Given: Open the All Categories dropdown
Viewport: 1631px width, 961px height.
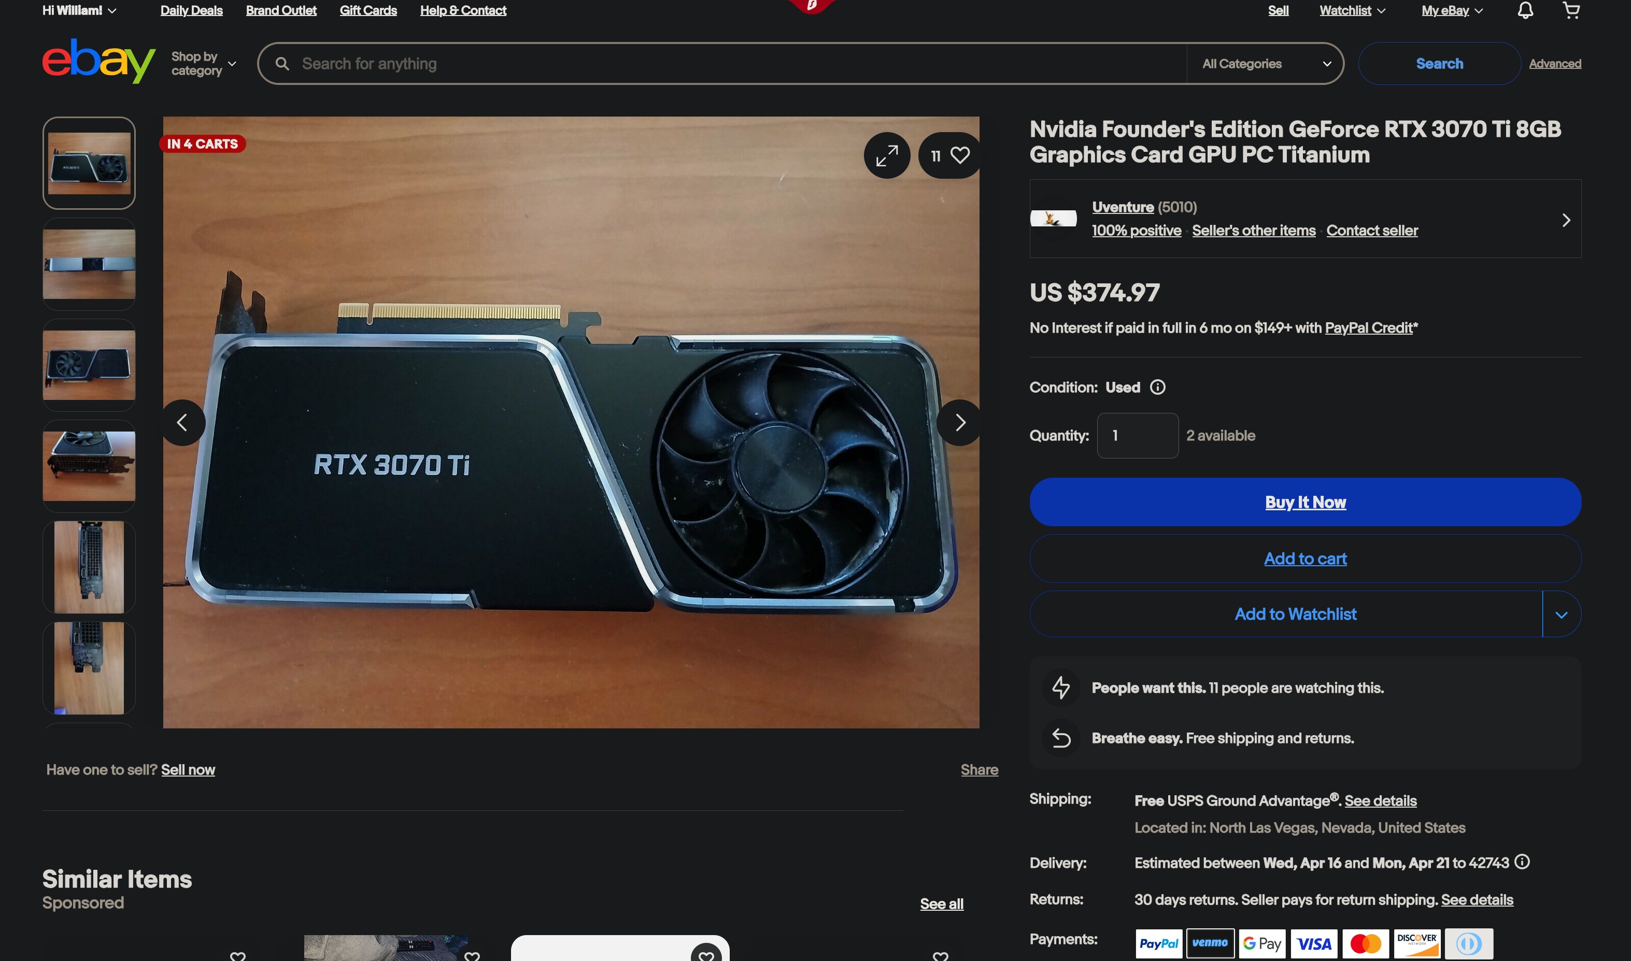Looking at the screenshot, I should click(x=1265, y=63).
